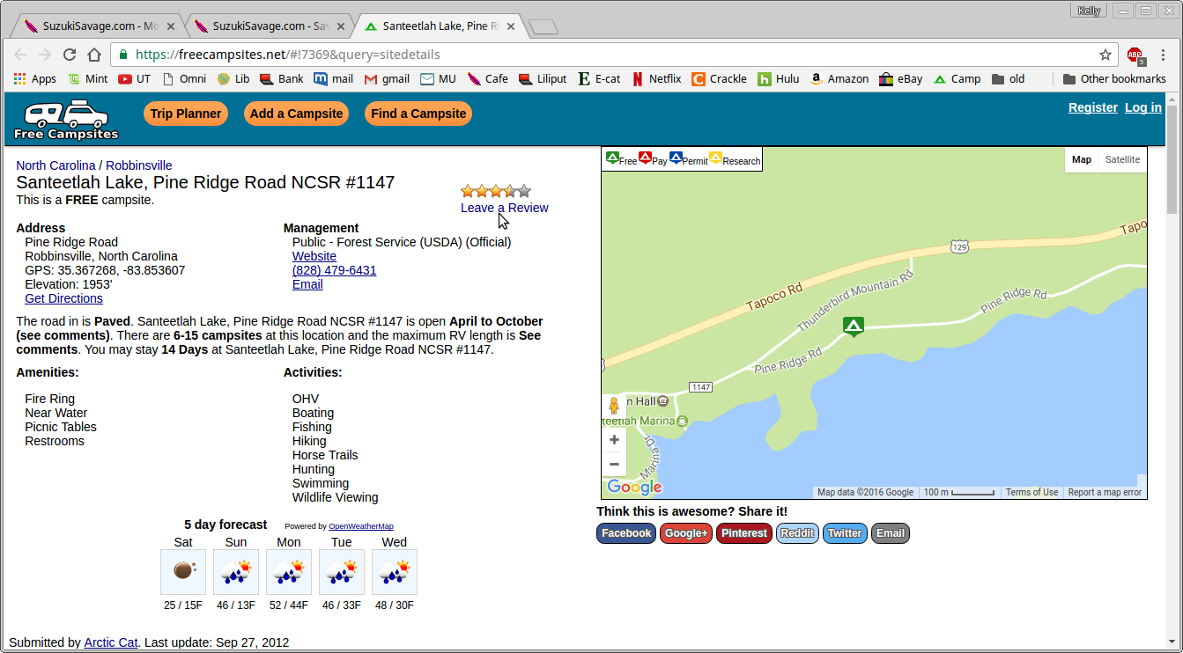Open the Netflix bookmark

coord(656,79)
